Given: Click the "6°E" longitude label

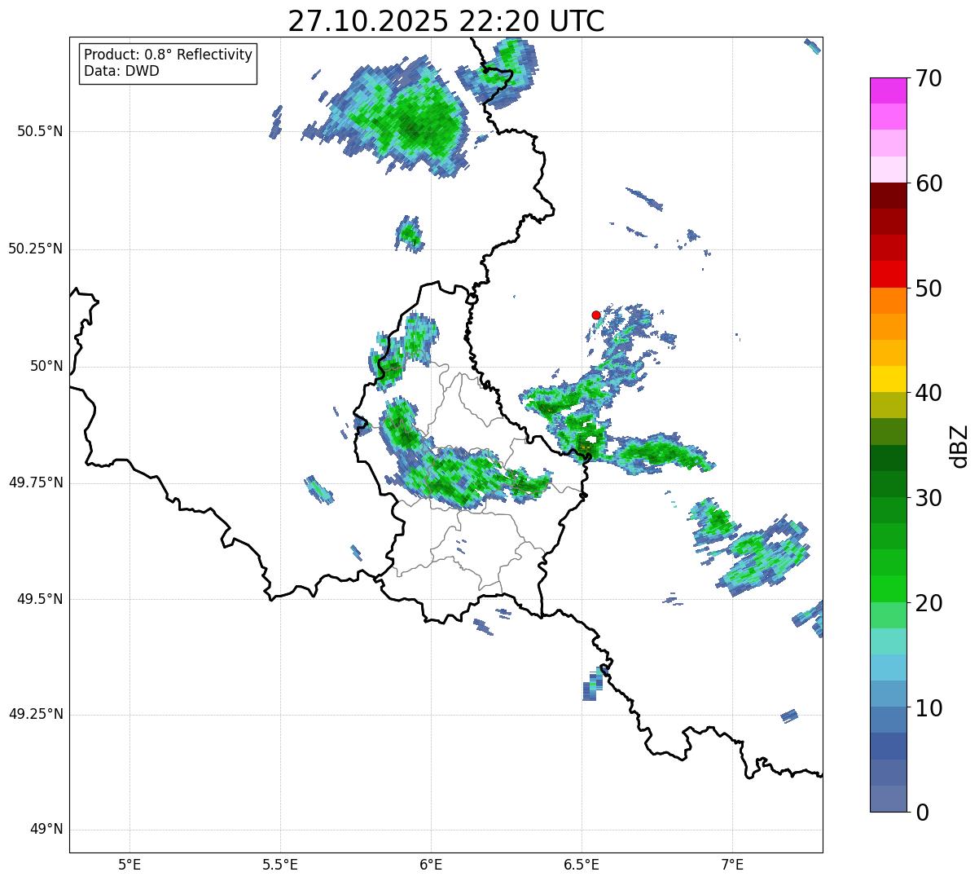Looking at the screenshot, I should (431, 864).
